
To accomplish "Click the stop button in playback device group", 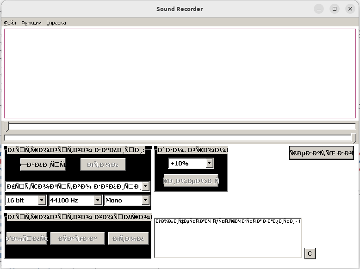I will 128,238.
